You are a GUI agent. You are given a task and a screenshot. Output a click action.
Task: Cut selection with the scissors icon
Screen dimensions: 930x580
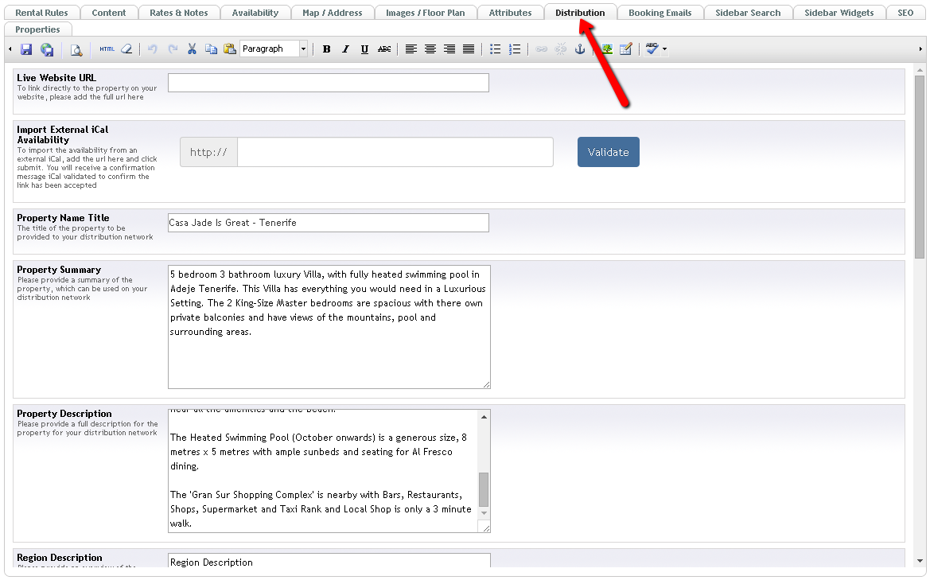[192, 49]
